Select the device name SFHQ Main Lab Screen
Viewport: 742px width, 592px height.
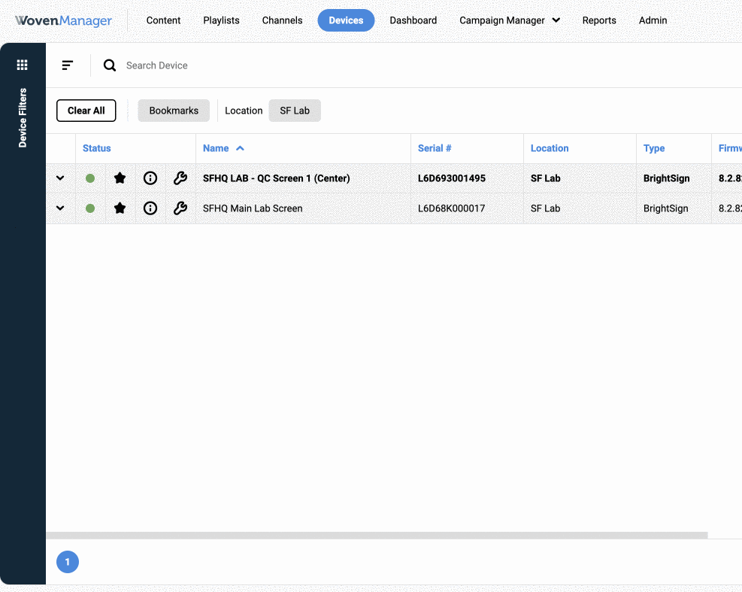tap(253, 208)
